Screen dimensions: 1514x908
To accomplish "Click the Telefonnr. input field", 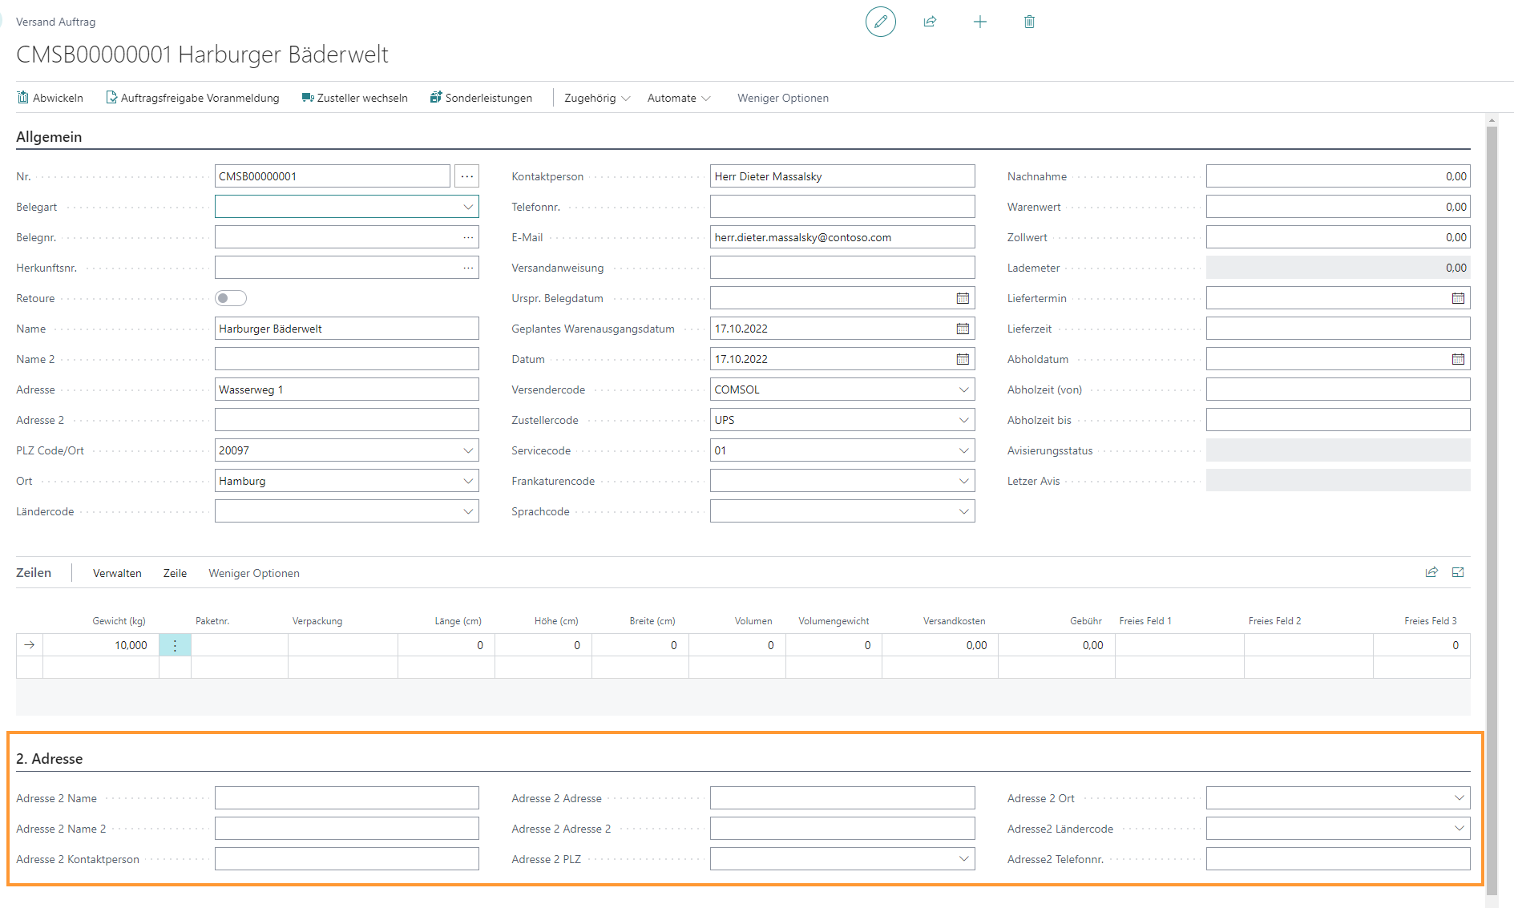I will (x=842, y=207).
